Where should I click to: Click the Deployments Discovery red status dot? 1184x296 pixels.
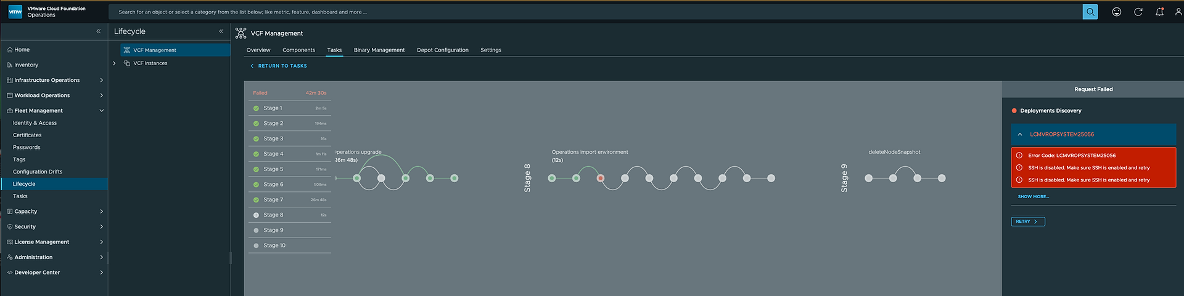point(1014,111)
